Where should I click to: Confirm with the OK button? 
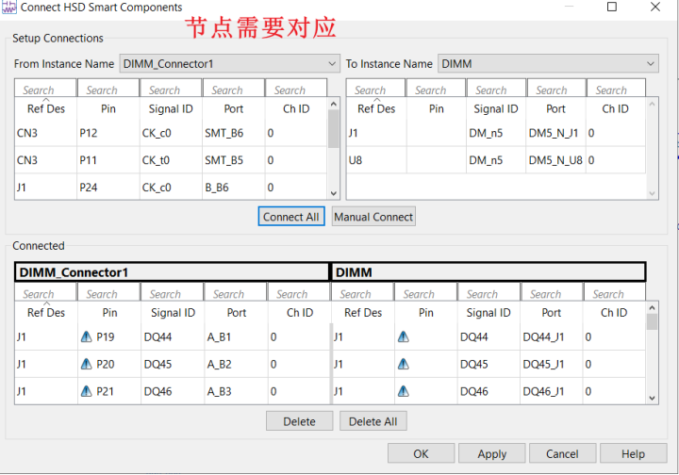(x=421, y=453)
